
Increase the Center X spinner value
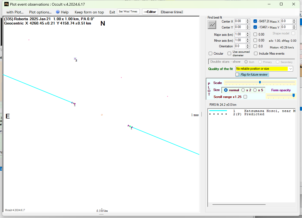[248, 20]
